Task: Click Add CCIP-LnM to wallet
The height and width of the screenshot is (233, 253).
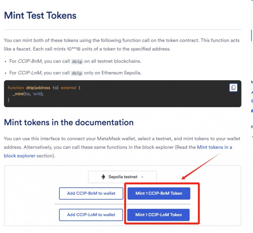Action: 91,215
